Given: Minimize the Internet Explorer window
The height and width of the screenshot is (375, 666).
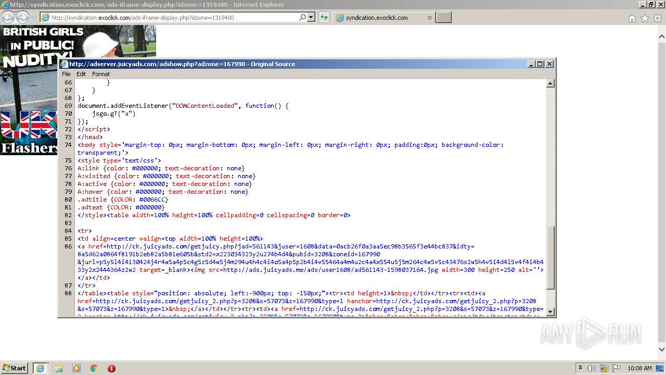Looking at the screenshot, I should pyautogui.click(x=643, y=5).
